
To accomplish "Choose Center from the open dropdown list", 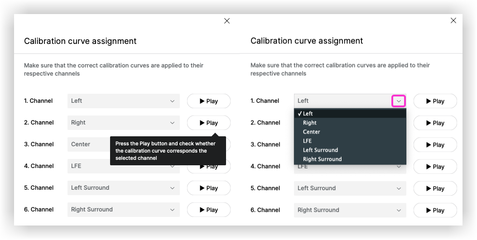I will [x=350, y=132].
